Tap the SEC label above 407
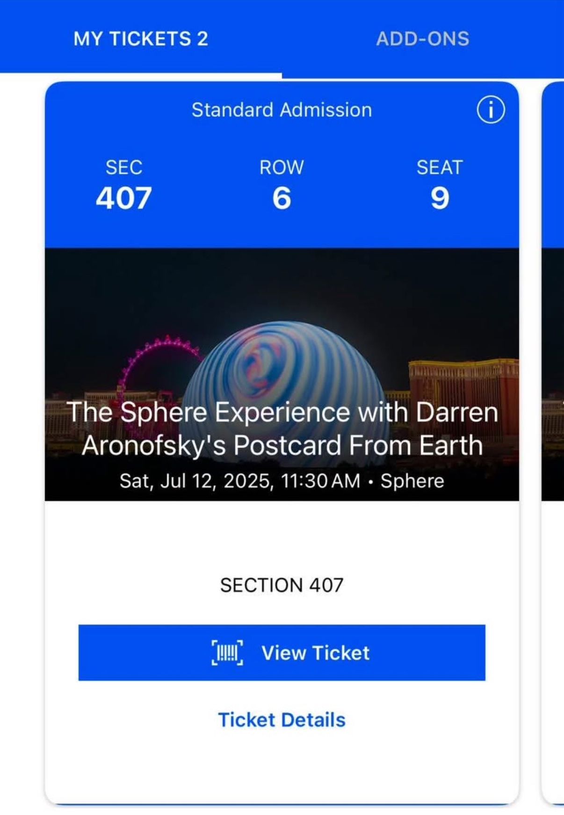564x815 pixels. pyautogui.click(x=124, y=167)
